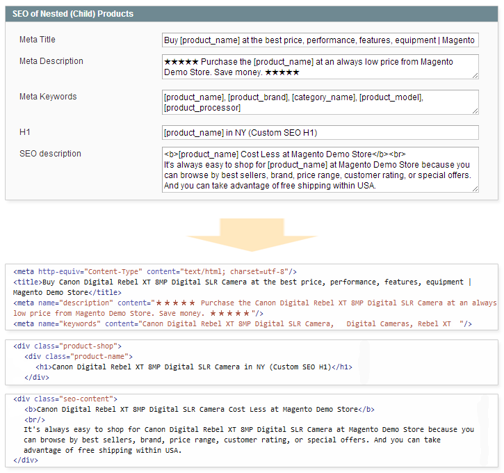
Task: Click the title tag line in code output
Action: click(236, 282)
